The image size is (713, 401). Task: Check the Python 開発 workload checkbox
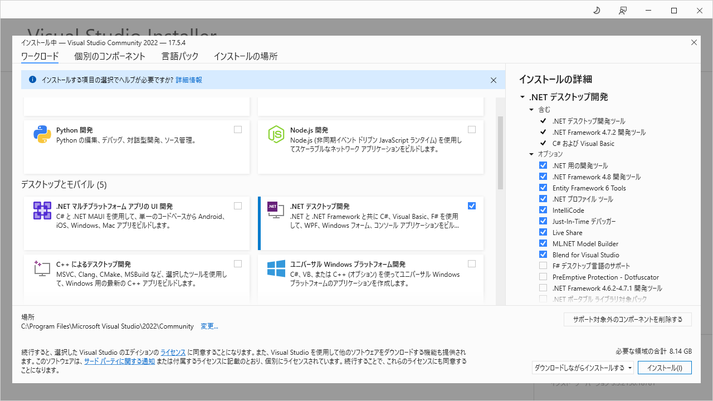pyautogui.click(x=238, y=129)
